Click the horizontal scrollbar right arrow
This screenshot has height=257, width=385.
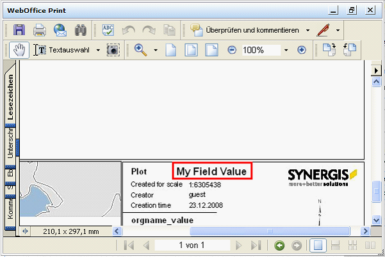(365, 231)
